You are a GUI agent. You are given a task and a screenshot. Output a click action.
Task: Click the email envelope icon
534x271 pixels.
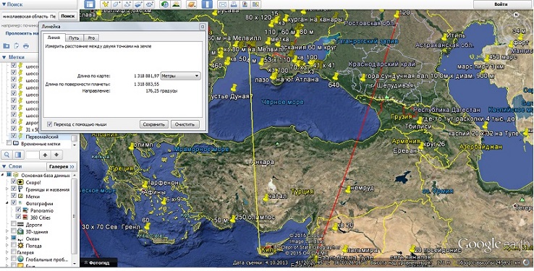223,4
